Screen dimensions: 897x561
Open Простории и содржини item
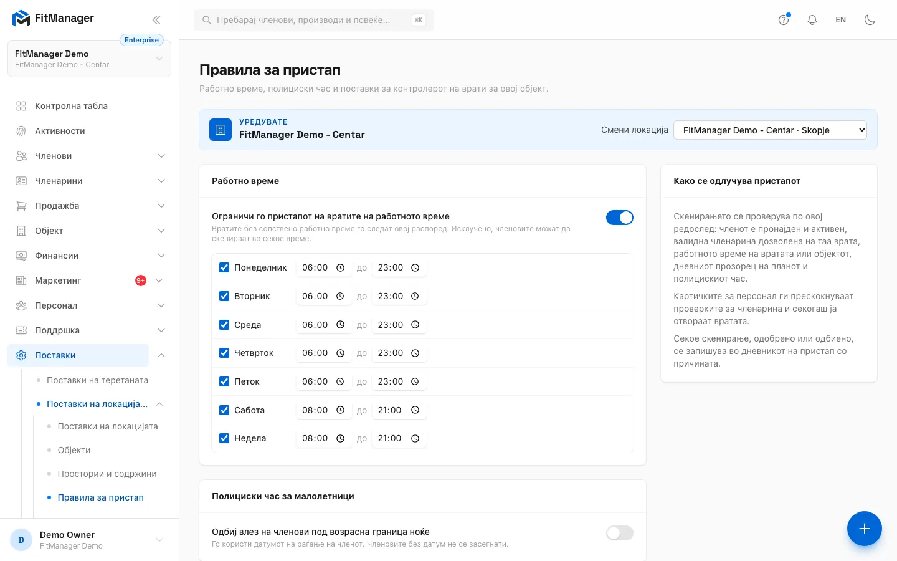107,474
